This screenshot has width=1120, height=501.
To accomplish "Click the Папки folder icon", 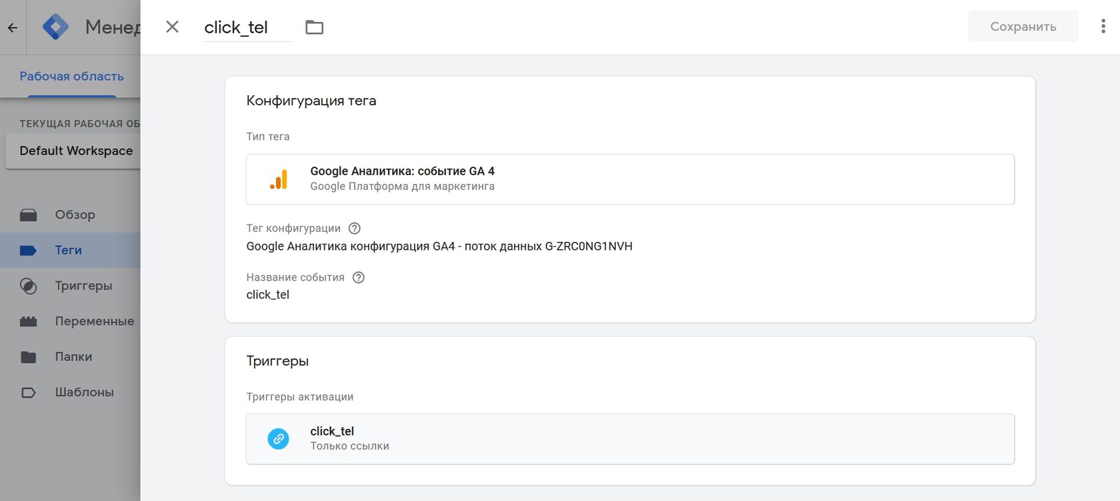I will [x=28, y=357].
